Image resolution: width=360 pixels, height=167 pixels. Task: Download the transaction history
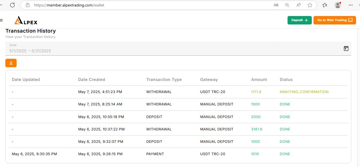(x=11, y=63)
